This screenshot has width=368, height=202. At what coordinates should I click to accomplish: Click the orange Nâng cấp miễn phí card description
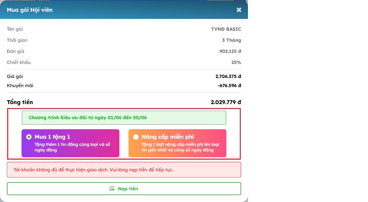pos(180,148)
